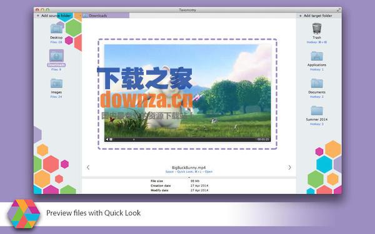Click the Creation date label
Viewport: 375px width, 234px height.
click(x=161, y=185)
